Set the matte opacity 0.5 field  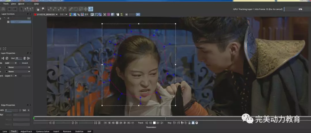[86, 15]
